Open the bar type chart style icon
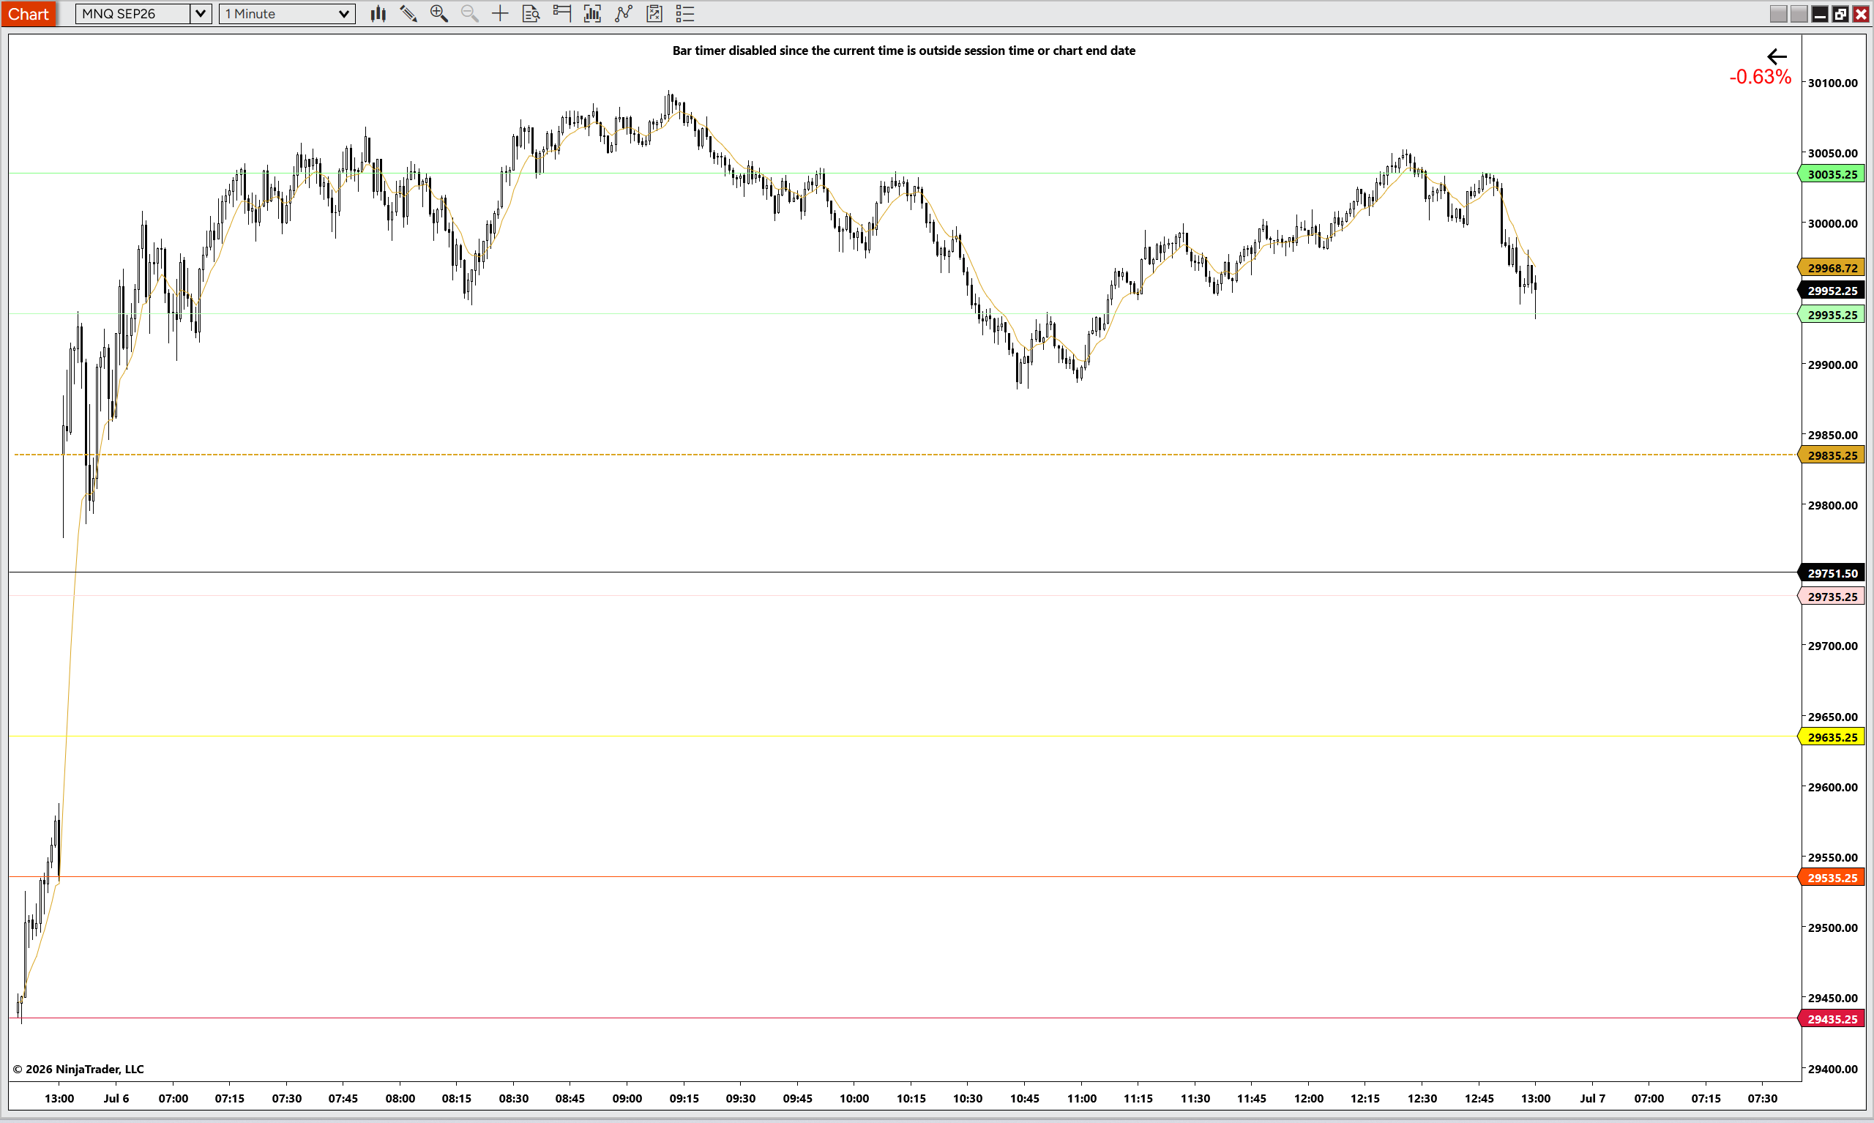The height and width of the screenshot is (1123, 1874). (x=378, y=14)
